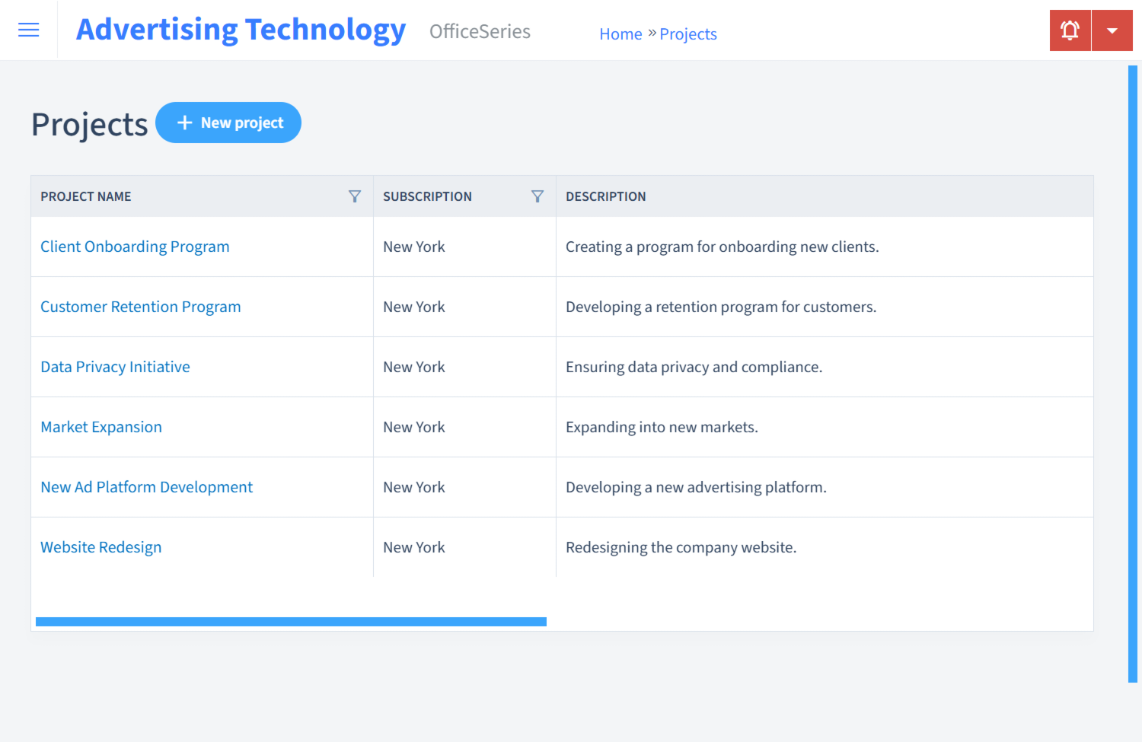Image resolution: width=1142 pixels, height=742 pixels.
Task: Click the Advertising Technology title heading
Action: (241, 29)
